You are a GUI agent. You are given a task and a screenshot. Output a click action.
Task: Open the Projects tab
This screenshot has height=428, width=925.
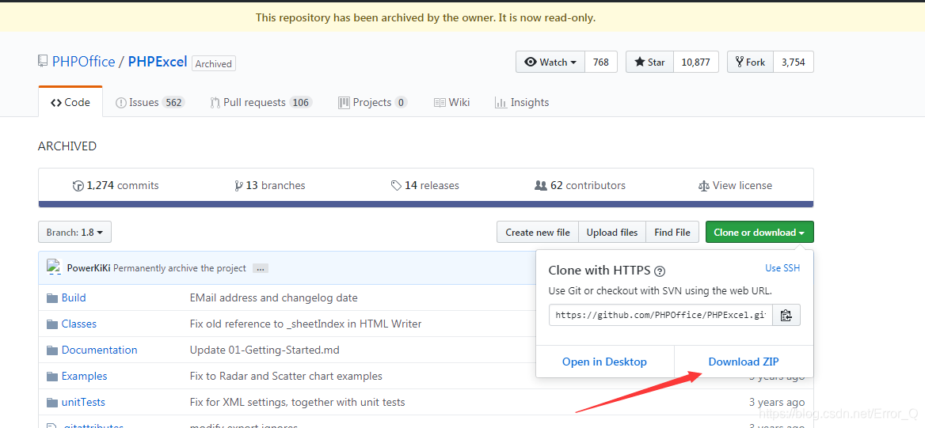[x=373, y=102]
